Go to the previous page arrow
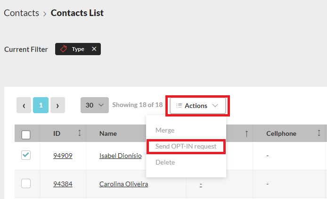The height and width of the screenshot is (199, 327). [x=24, y=106]
